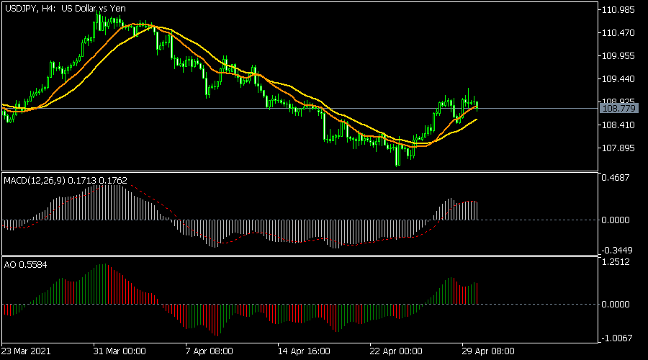Click the 110.985 price axis label

621,10
